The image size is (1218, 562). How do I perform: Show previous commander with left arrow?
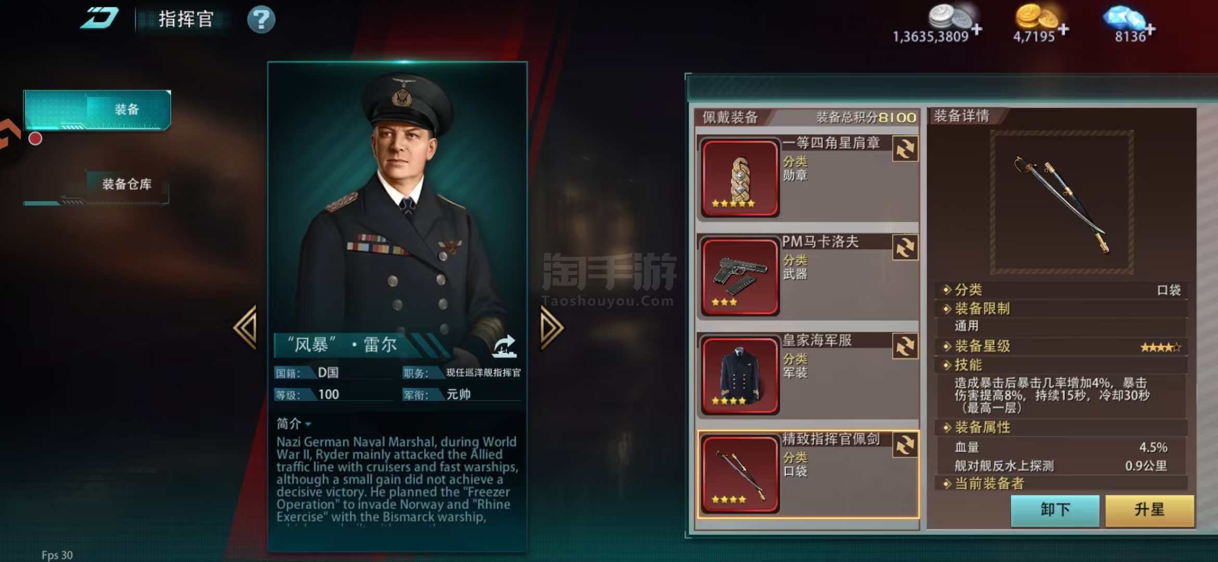tap(246, 327)
